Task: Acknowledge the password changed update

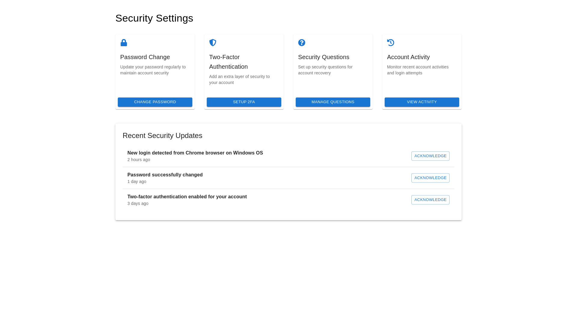Action: click(x=430, y=178)
